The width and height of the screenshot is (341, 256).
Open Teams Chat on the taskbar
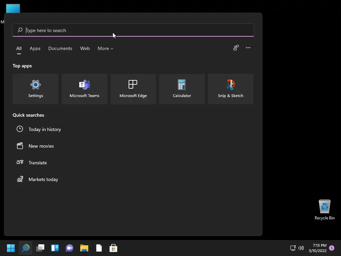(69, 248)
